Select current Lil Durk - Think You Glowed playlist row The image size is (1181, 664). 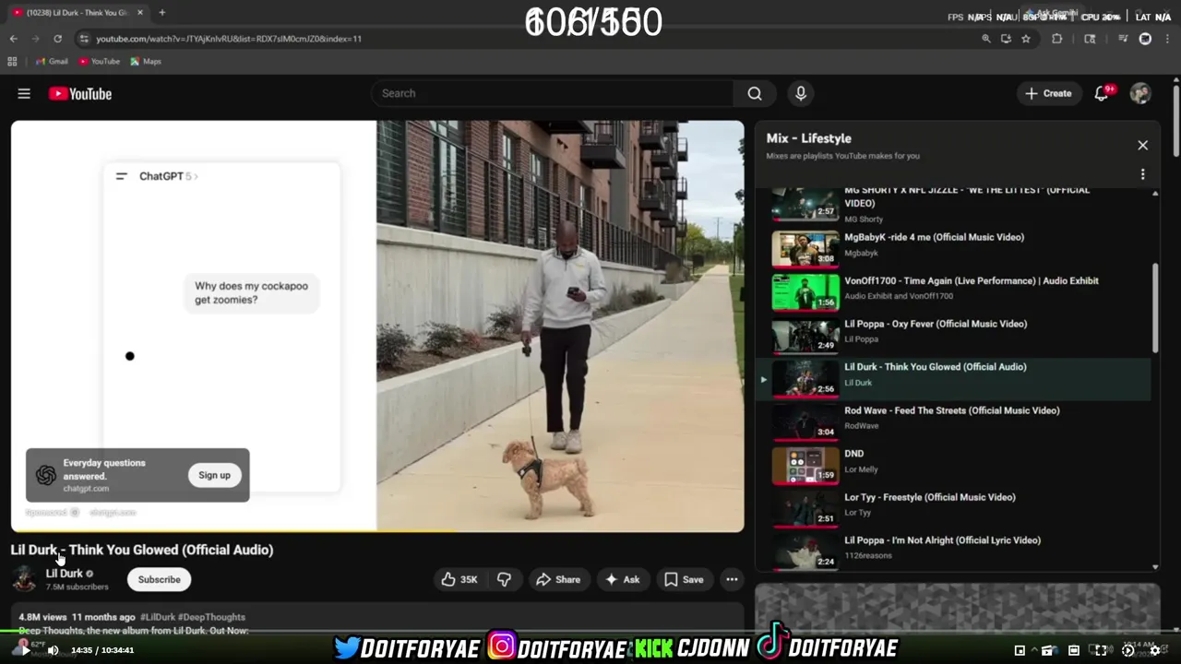point(954,378)
